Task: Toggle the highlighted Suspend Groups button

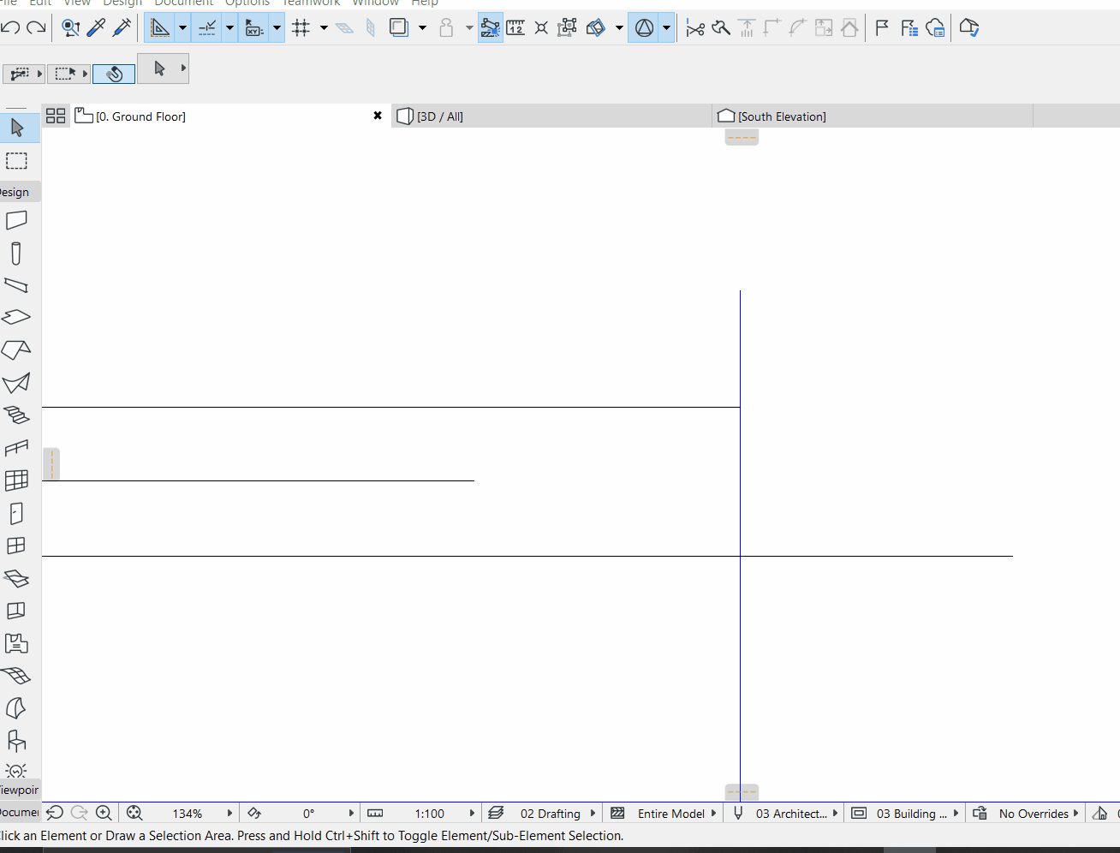Action: (x=490, y=27)
